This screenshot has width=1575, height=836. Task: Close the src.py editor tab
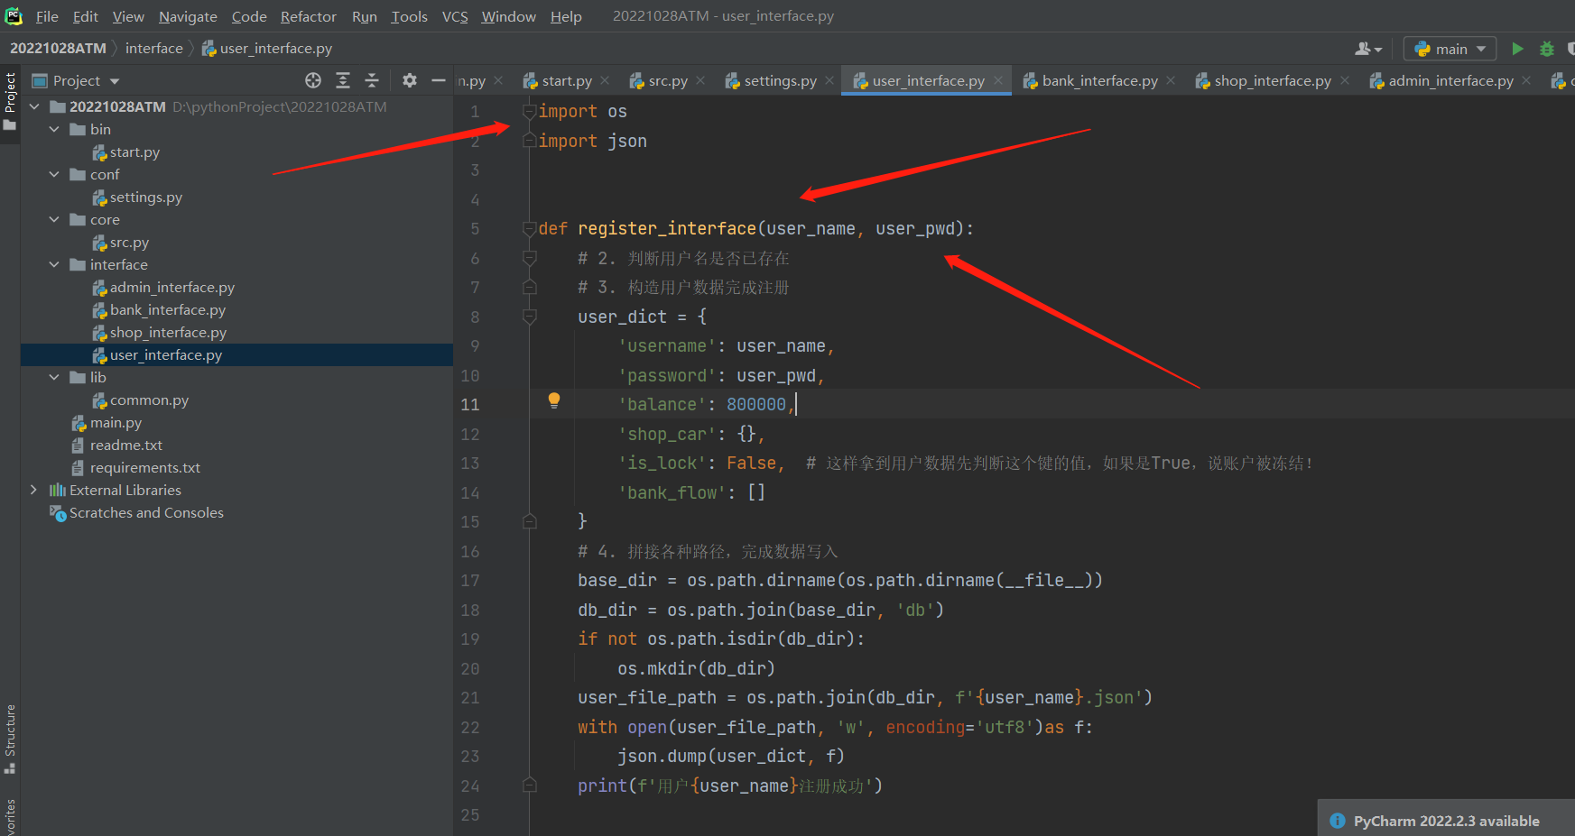click(x=700, y=80)
